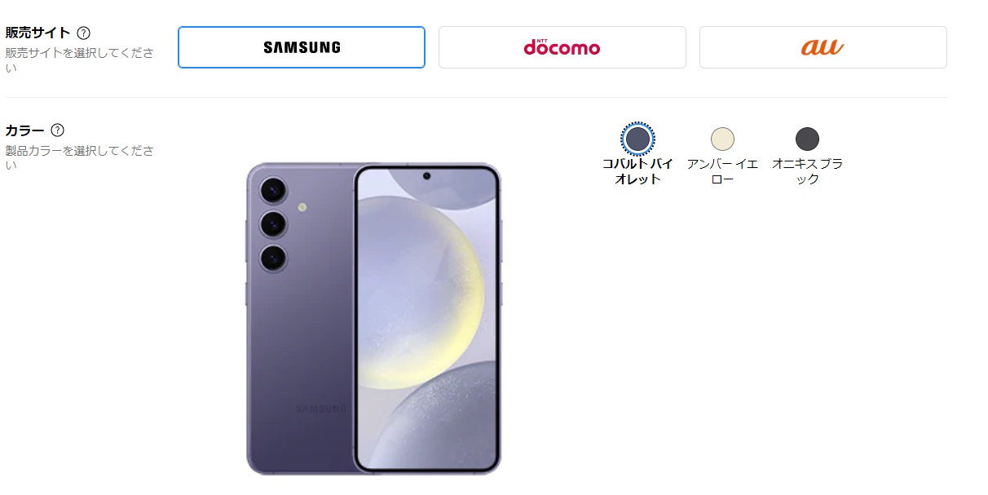Click the コバルト バイオレット color label

tap(637, 171)
